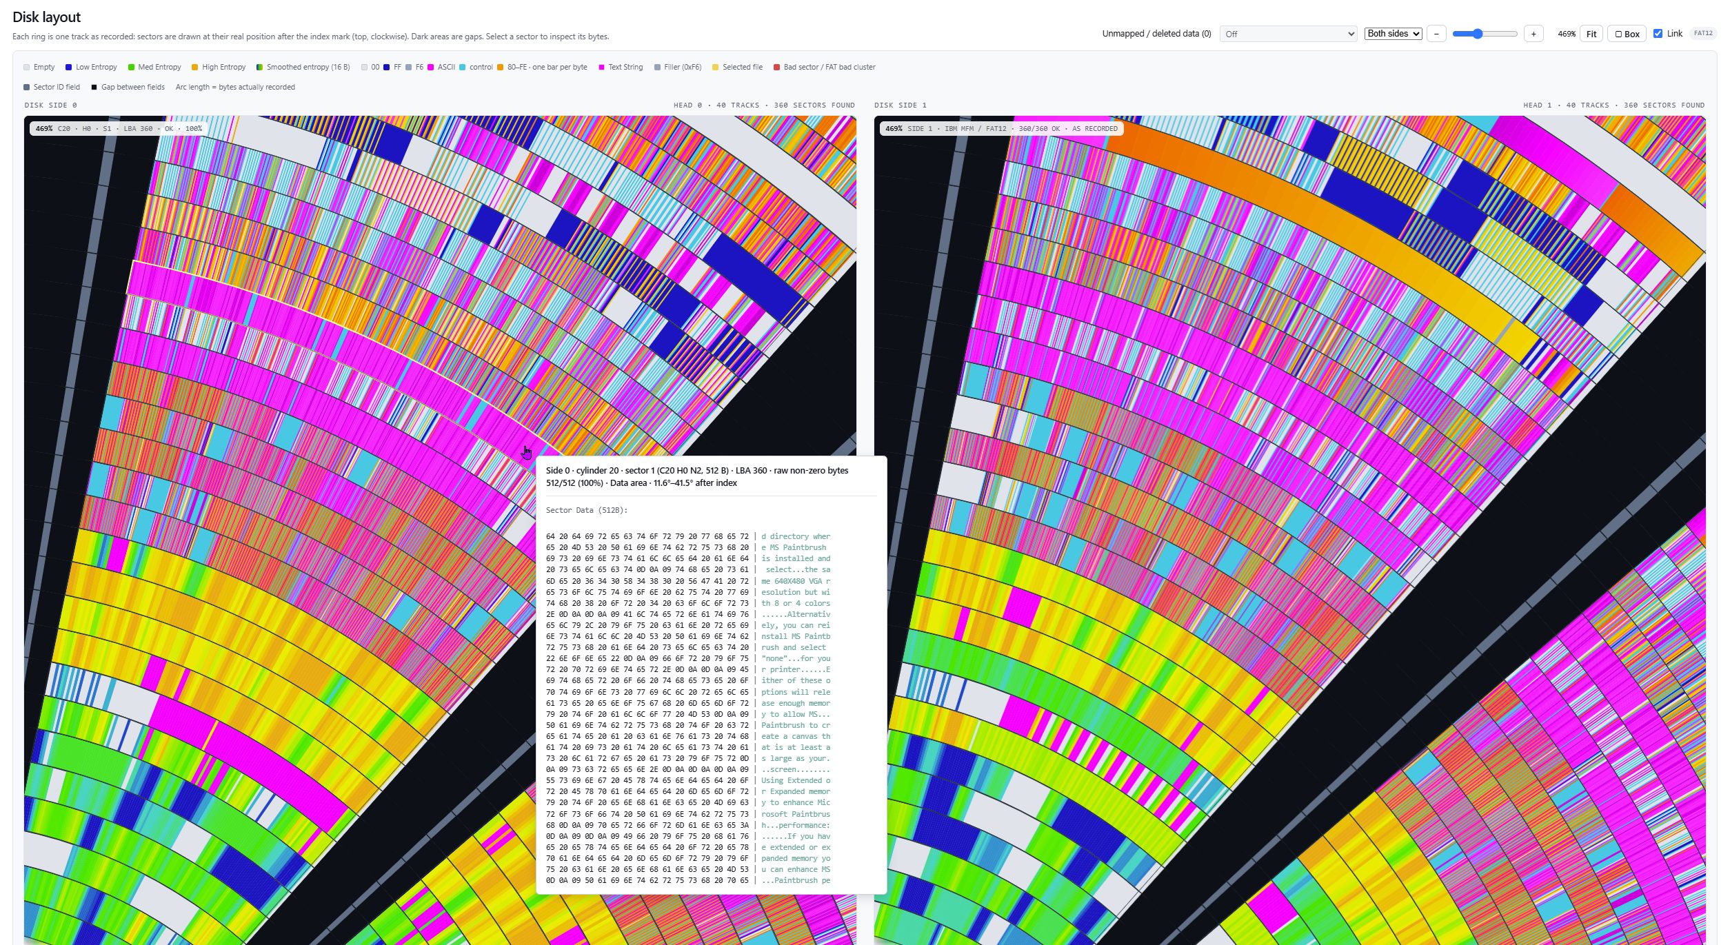Click the ASCII legend swatch
Image resolution: width=1730 pixels, height=945 pixels.
point(430,68)
